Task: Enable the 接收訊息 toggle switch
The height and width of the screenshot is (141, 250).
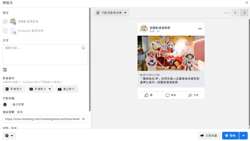Action: 7,104
